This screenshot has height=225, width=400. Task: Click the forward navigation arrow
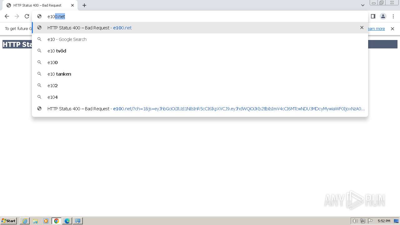(17, 16)
